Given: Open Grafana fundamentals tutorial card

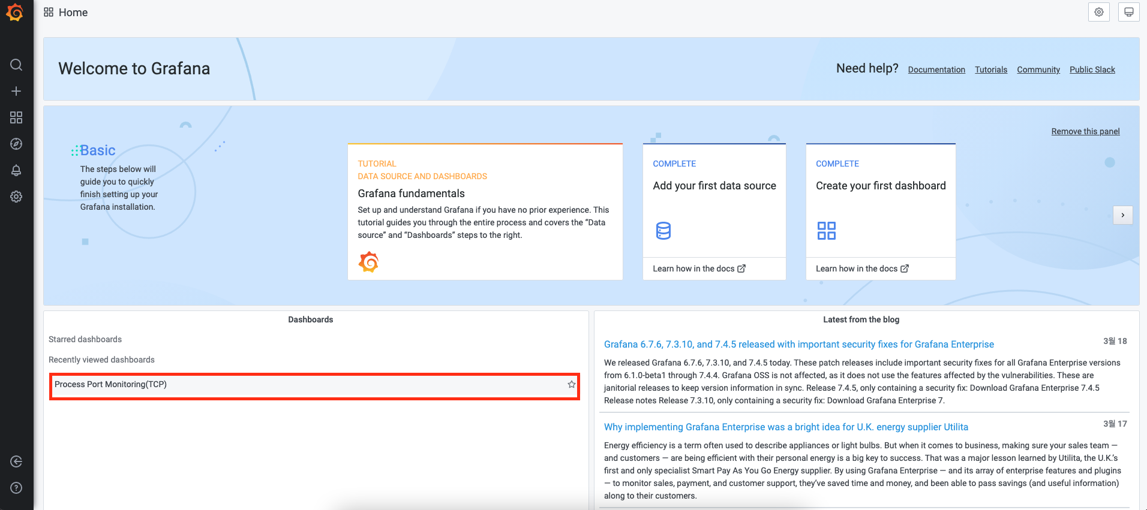Looking at the screenshot, I should coord(485,212).
